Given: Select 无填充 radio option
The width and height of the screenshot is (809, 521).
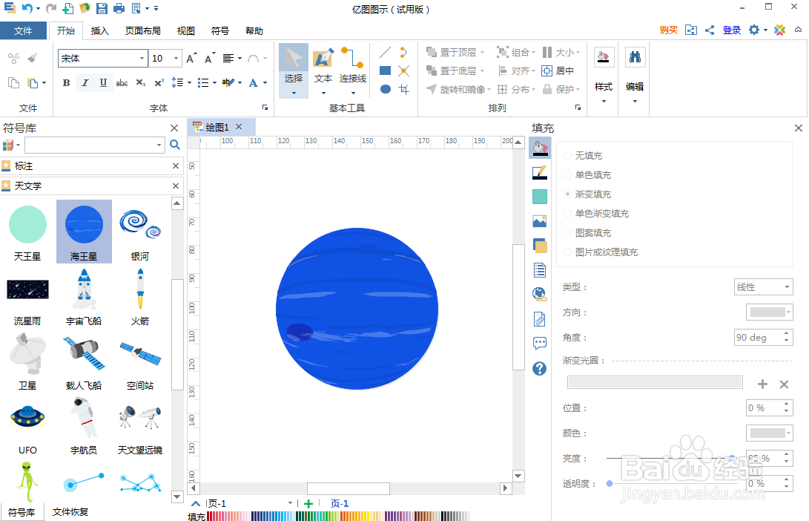Looking at the screenshot, I should 567,155.
